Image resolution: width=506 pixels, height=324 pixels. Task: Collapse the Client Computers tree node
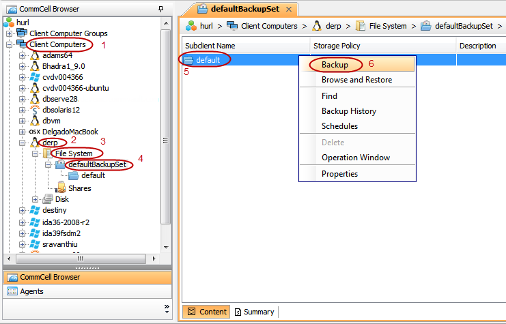(x=9, y=44)
